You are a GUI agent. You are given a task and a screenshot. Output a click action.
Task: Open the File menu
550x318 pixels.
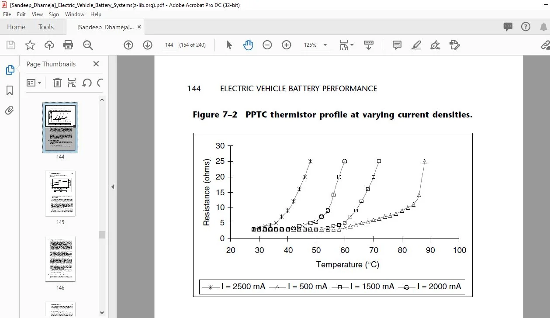tap(7, 14)
